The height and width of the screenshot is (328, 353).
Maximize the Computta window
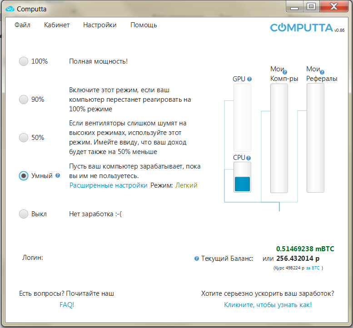tap(311, 7)
